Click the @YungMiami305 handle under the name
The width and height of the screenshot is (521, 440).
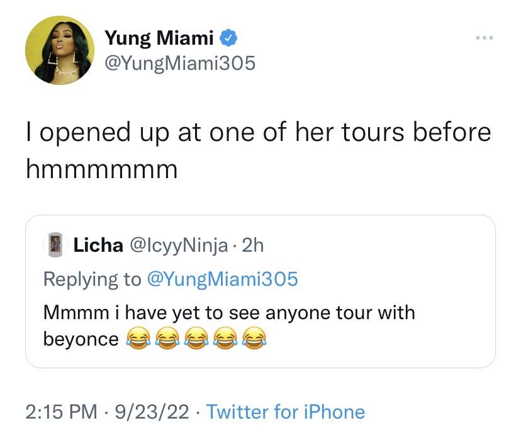click(181, 63)
